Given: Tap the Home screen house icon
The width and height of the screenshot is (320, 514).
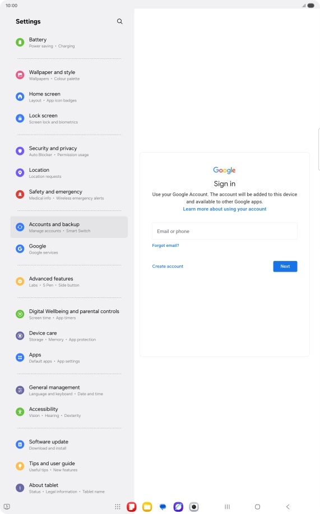Looking at the screenshot, I should click(x=20, y=97).
